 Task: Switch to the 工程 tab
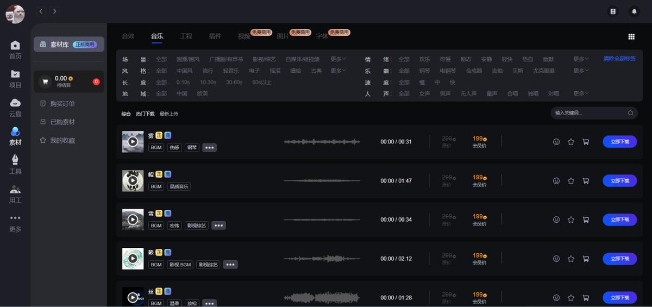coord(186,36)
